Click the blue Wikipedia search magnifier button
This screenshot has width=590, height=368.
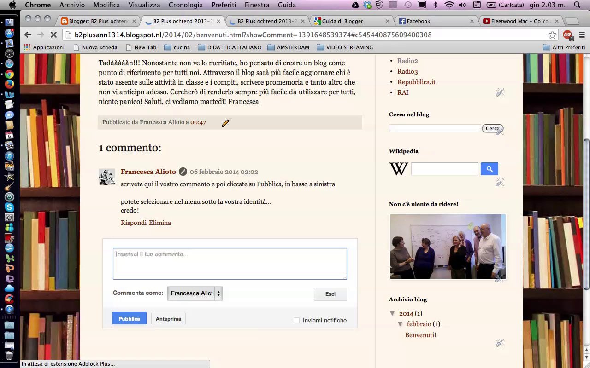pyautogui.click(x=489, y=169)
